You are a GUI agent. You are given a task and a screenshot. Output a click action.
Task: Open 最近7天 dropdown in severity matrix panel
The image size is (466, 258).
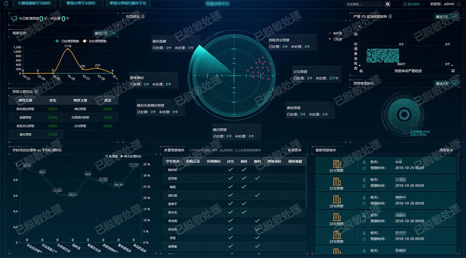tap(446, 17)
